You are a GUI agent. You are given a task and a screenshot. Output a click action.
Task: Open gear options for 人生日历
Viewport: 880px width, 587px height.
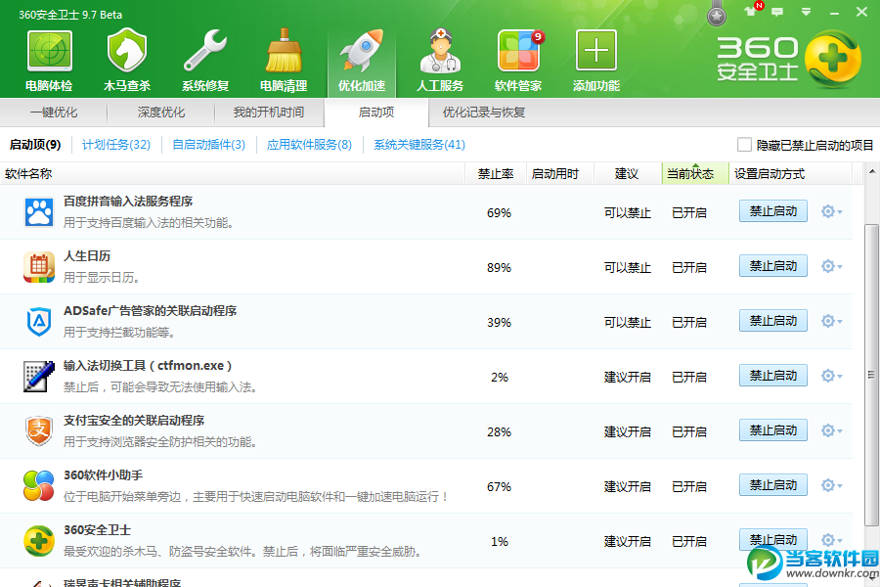(x=832, y=266)
